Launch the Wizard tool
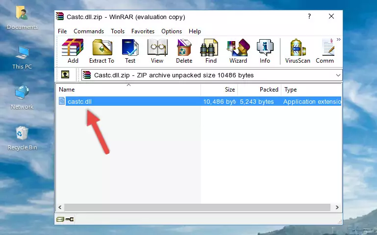Image resolution: width=377 pixels, height=235 pixels. coord(238,51)
